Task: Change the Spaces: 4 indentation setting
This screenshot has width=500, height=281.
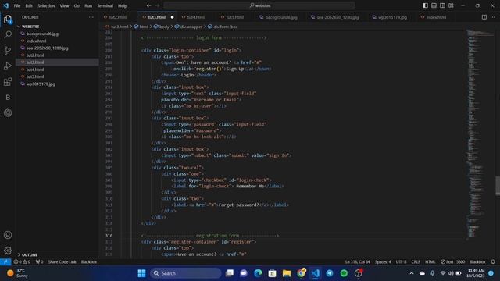Action: click(x=383, y=262)
